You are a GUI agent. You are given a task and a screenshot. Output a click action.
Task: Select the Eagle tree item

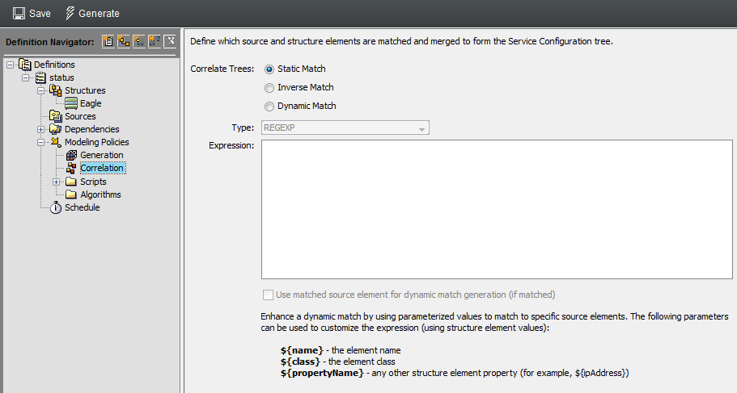coord(91,103)
